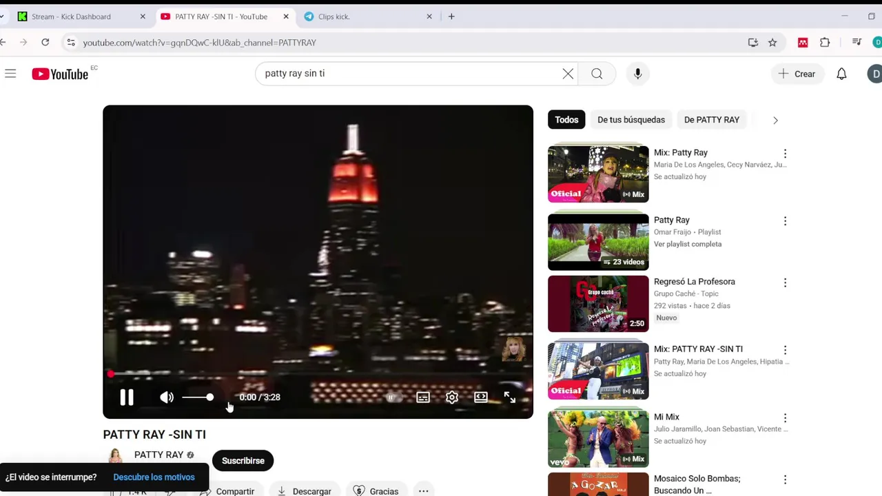Open Mi Mix video thumbnail
Viewport: 882px width, 496px height.
tap(598, 439)
